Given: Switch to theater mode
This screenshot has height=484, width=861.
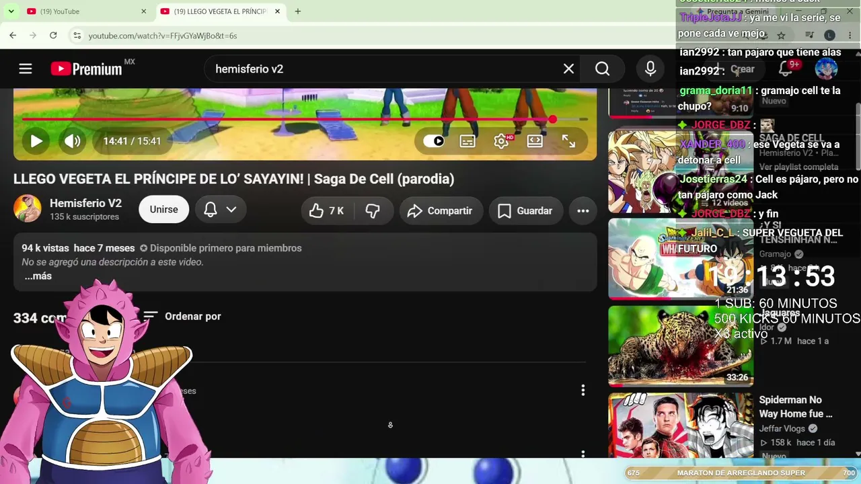Looking at the screenshot, I should click(535, 141).
